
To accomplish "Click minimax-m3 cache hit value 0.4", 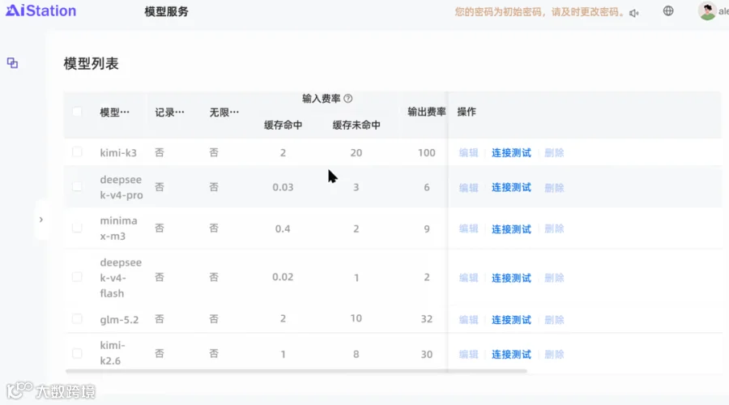I will click(283, 228).
